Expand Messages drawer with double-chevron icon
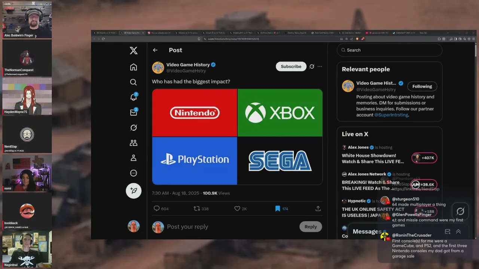The height and width of the screenshot is (269, 479). 458,232
